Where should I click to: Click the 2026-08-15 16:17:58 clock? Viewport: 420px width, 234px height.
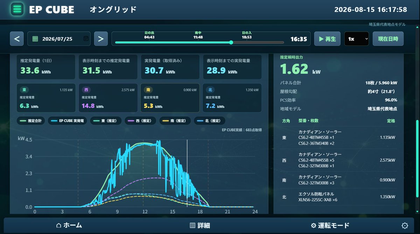[x=371, y=9]
